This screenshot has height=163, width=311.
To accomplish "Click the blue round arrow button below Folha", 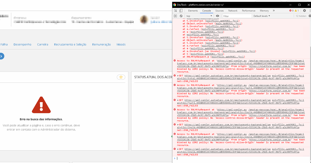I will (x=1, y=56).
